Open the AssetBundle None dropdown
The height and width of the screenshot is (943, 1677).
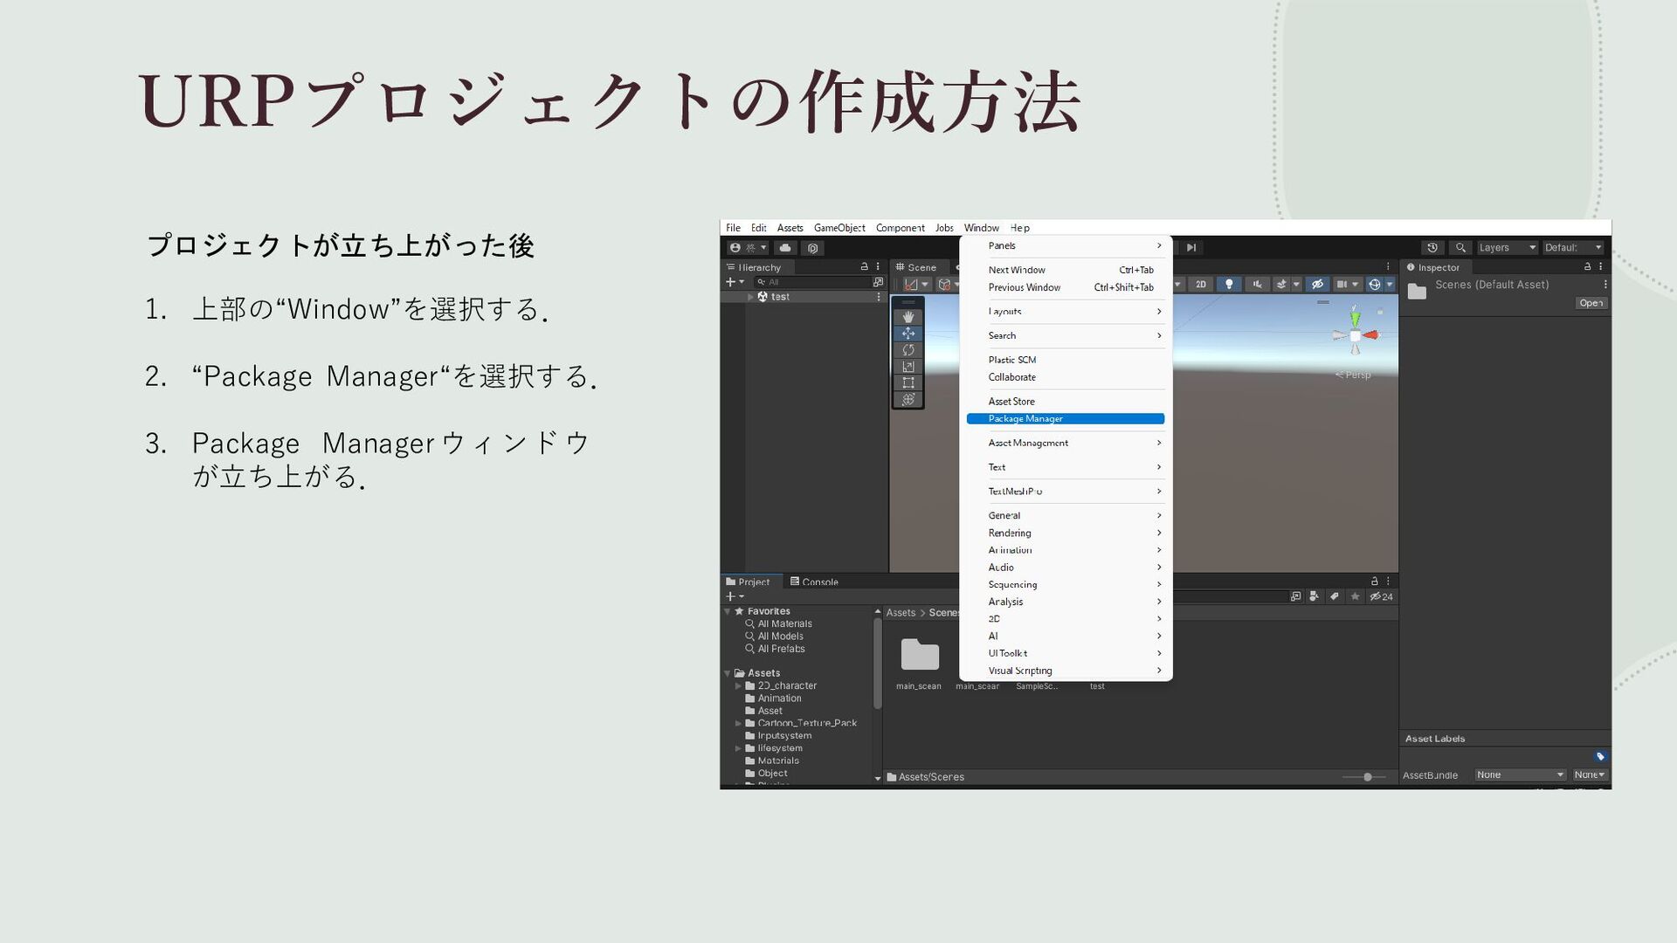1520,774
